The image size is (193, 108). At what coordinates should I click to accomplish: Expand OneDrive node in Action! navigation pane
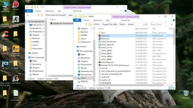pos(75,46)
